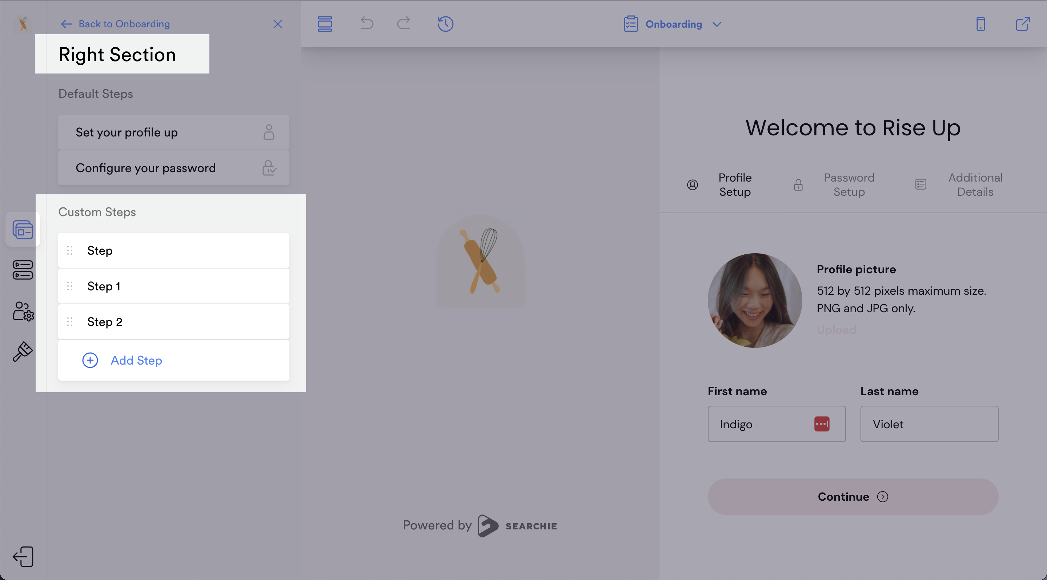Open the Step 2 custom step
1047x580 pixels.
173,322
